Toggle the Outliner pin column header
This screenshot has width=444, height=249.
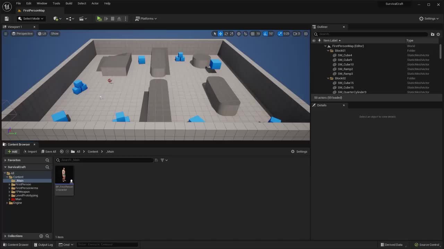click(x=319, y=40)
